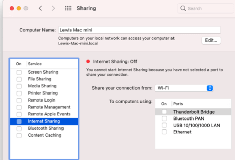Open the Edit… local hostname button

(x=211, y=41)
